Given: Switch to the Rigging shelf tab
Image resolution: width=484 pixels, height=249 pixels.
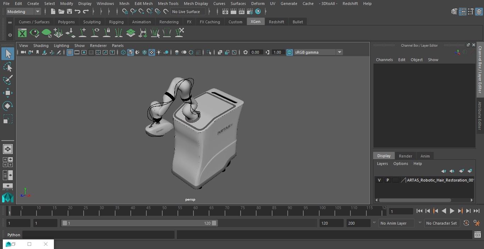Looking at the screenshot, I should (116, 22).
